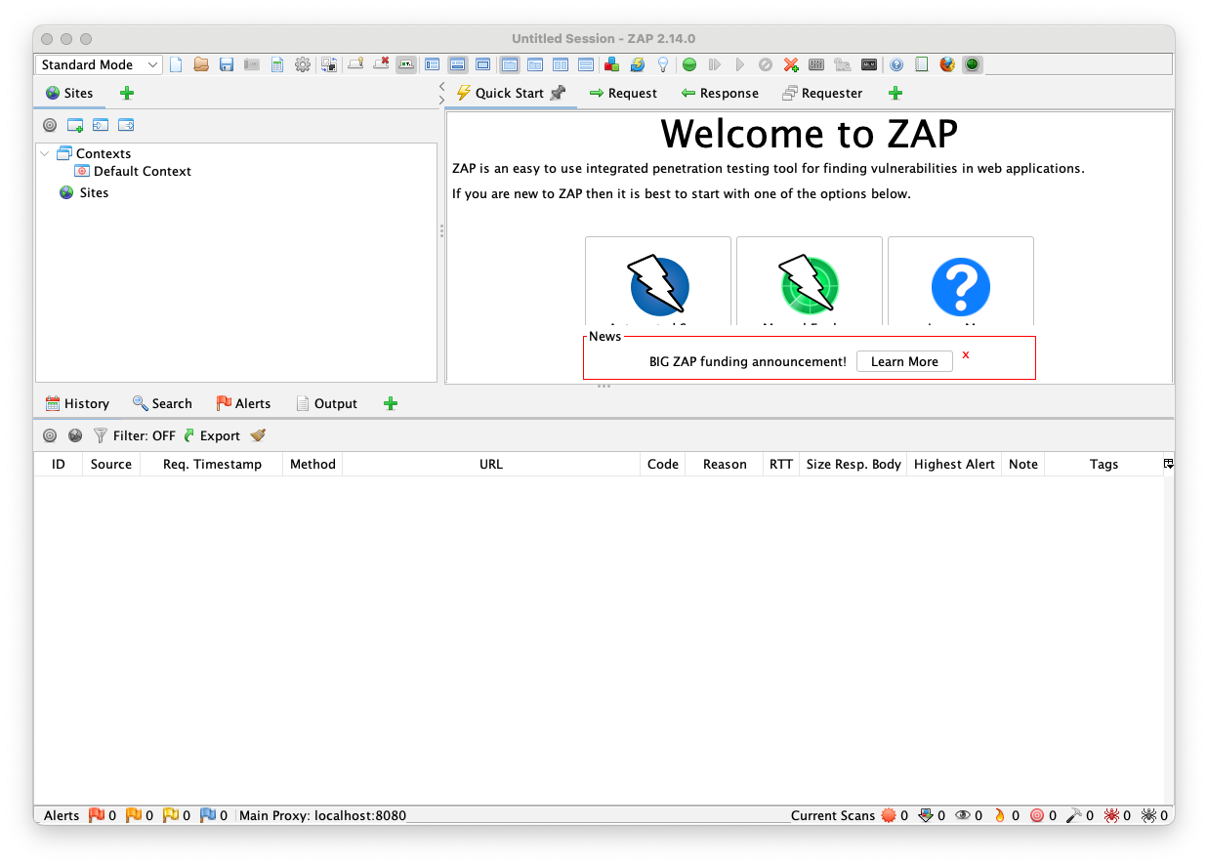
Task: Click Import Context icon in Sites panel
Action: [x=101, y=125]
